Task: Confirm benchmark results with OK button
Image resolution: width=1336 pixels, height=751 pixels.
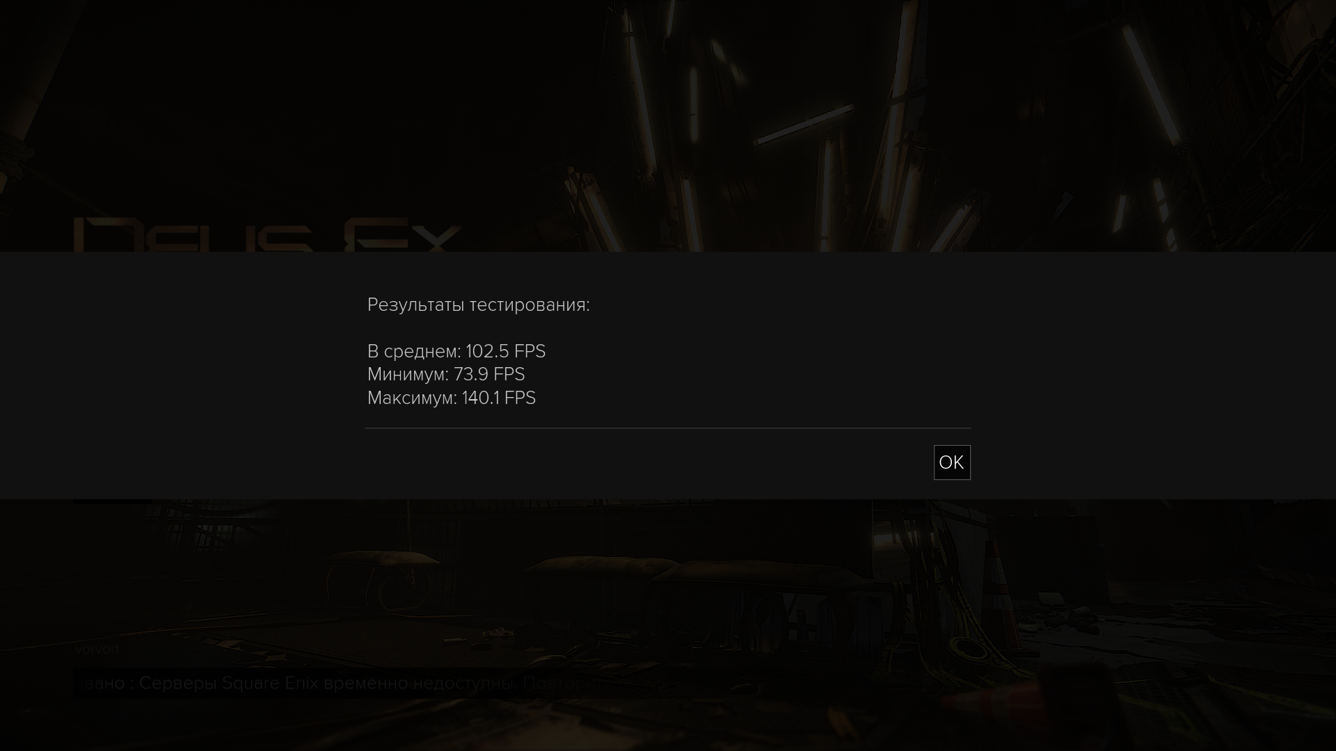Action: [952, 462]
